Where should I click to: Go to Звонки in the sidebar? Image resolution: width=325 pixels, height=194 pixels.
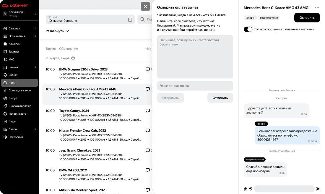point(13,75)
